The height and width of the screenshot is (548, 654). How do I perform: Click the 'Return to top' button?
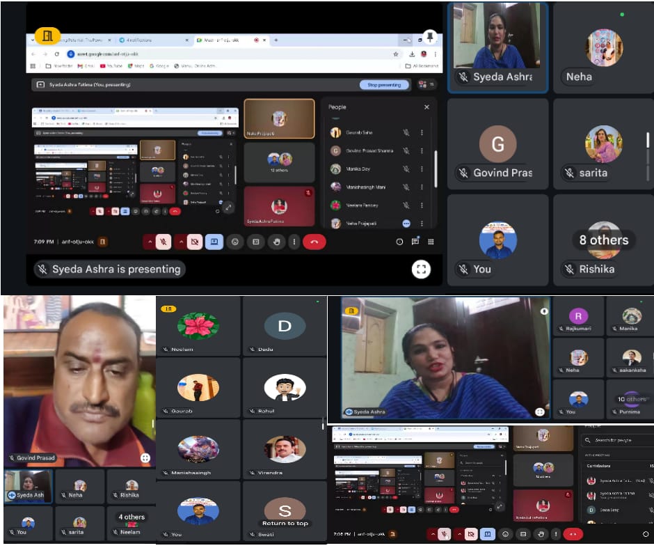(285, 523)
